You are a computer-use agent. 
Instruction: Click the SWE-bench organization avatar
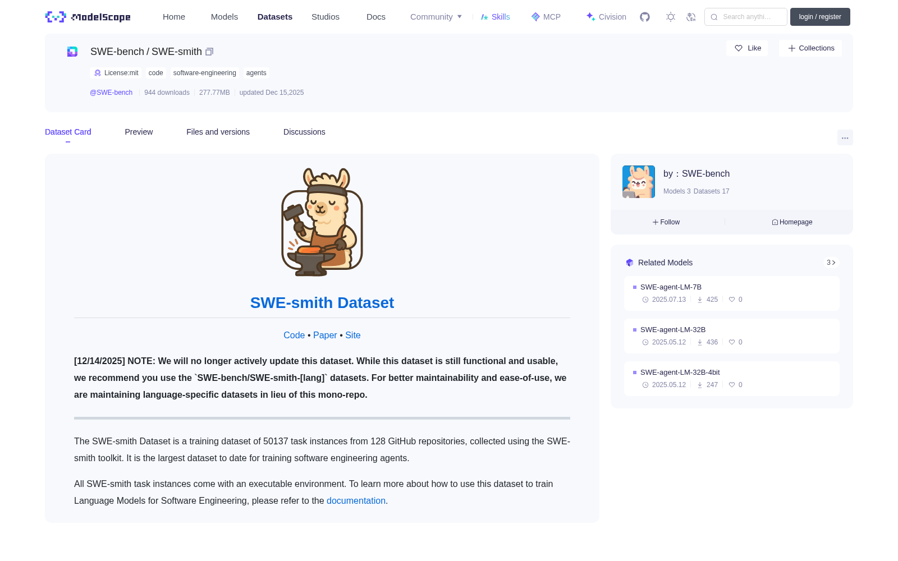(x=639, y=182)
